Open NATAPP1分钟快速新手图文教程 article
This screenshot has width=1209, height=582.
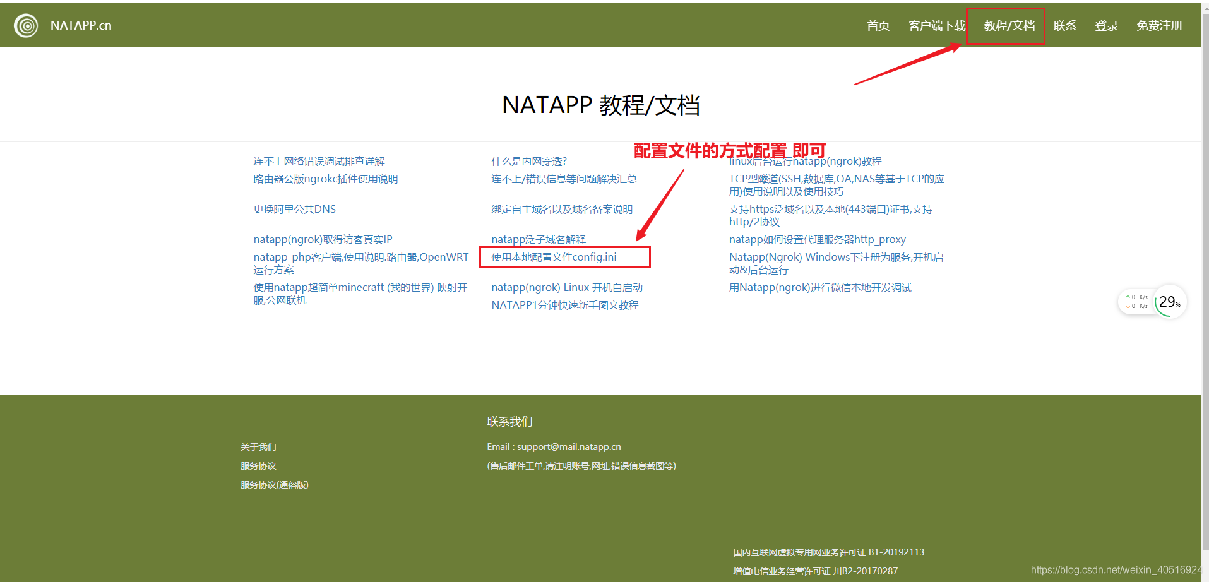[x=565, y=306]
